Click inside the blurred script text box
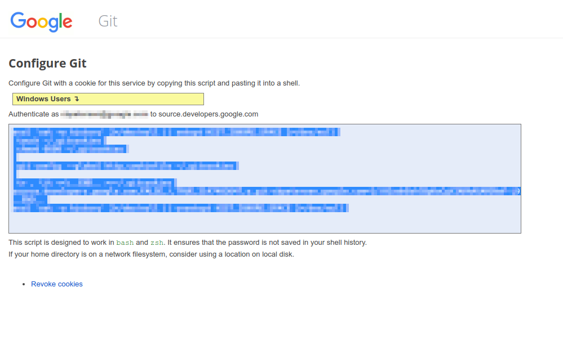 pos(265,178)
